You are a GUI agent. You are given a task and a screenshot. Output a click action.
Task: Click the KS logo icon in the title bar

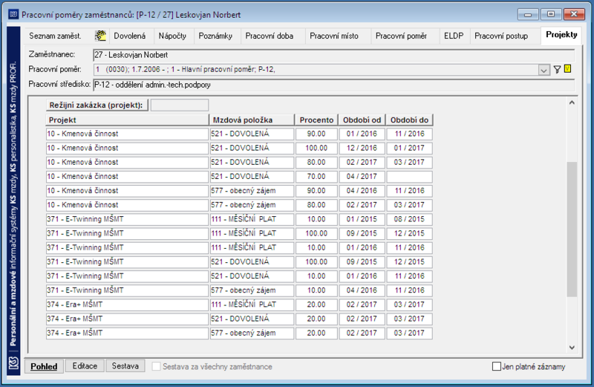coord(13,14)
